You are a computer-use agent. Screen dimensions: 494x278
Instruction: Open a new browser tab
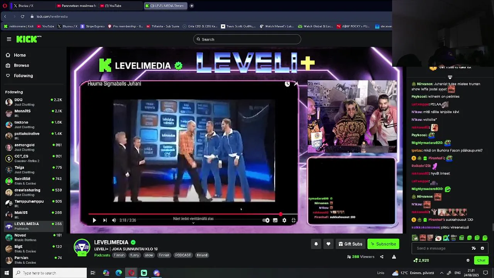click(191, 6)
